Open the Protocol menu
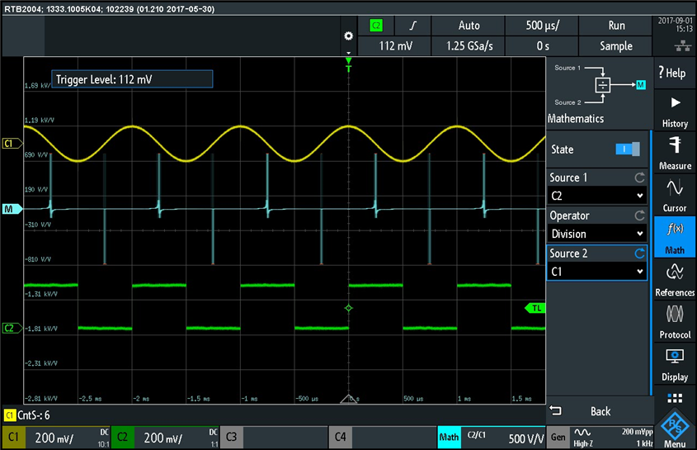This screenshot has height=450, width=697. point(674,321)
